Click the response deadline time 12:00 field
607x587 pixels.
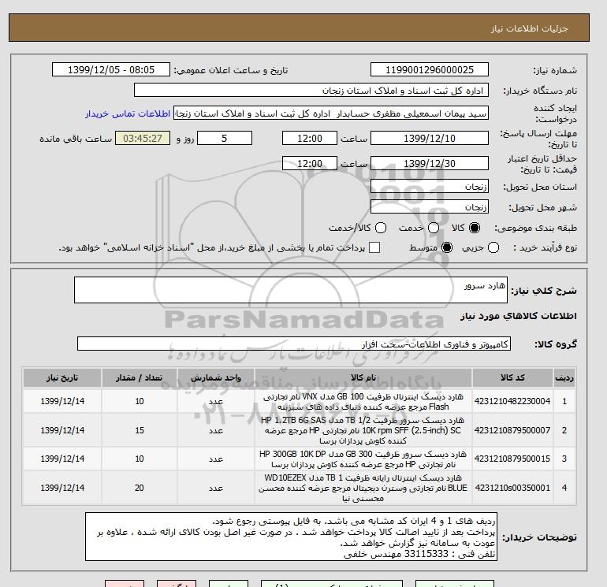point(310,138)
